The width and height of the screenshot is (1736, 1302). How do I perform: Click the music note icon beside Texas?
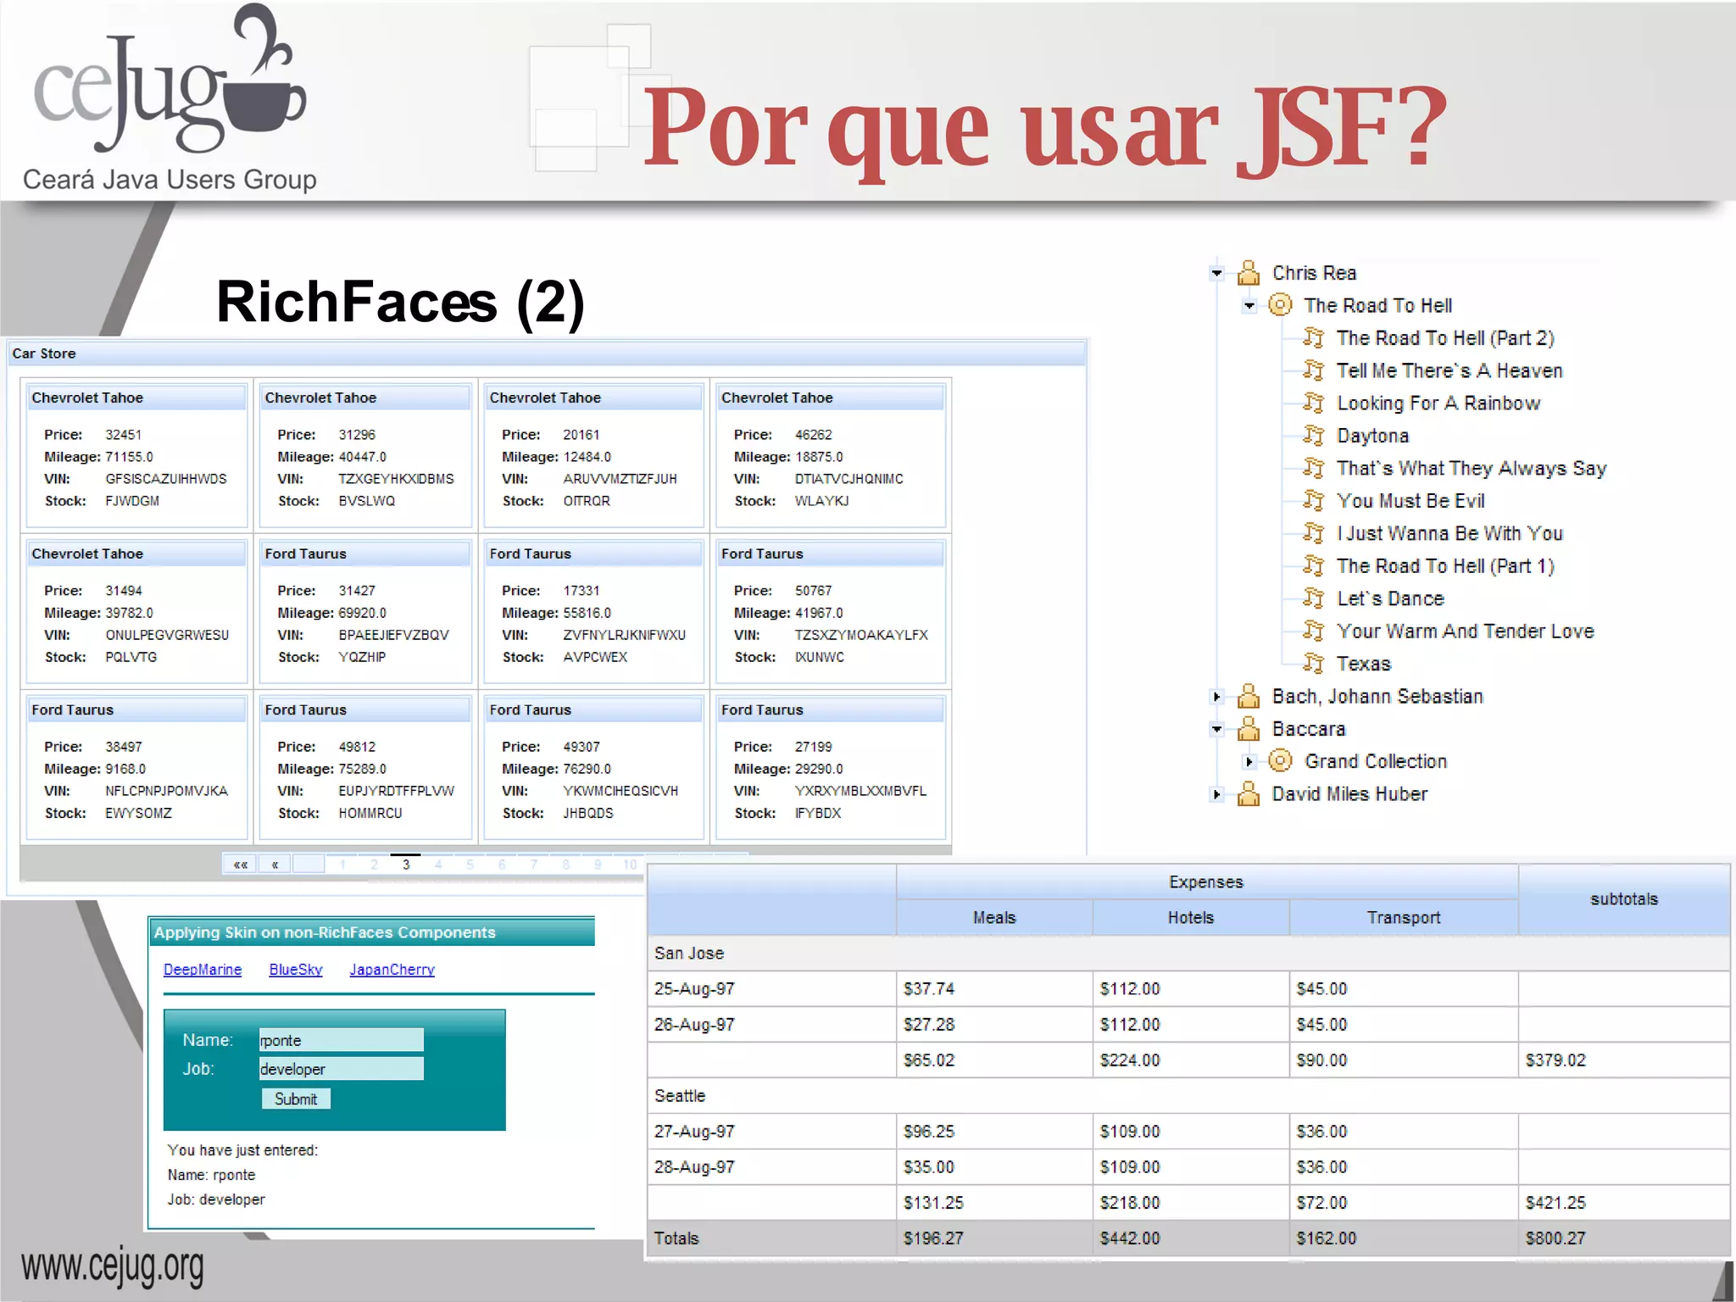tap(1313, 663)
